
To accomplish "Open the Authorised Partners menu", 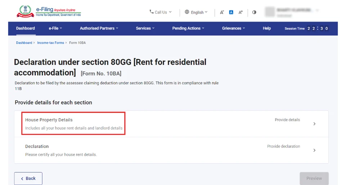I will [99, 28].
